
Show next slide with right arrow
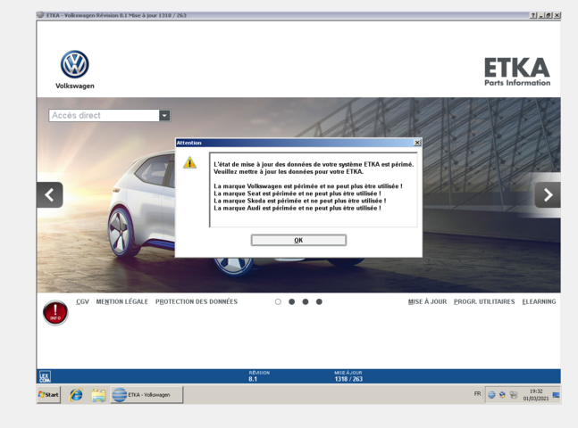click(548, 194)
